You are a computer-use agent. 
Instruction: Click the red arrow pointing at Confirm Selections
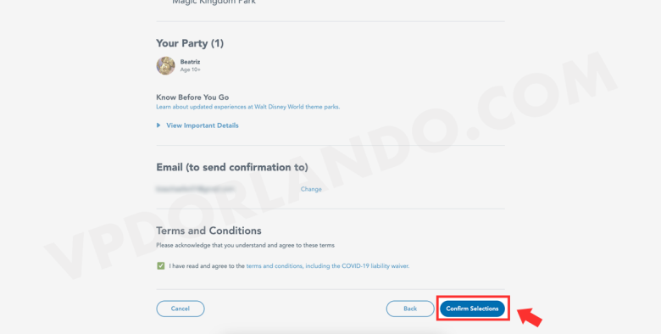tap(530, 316)
